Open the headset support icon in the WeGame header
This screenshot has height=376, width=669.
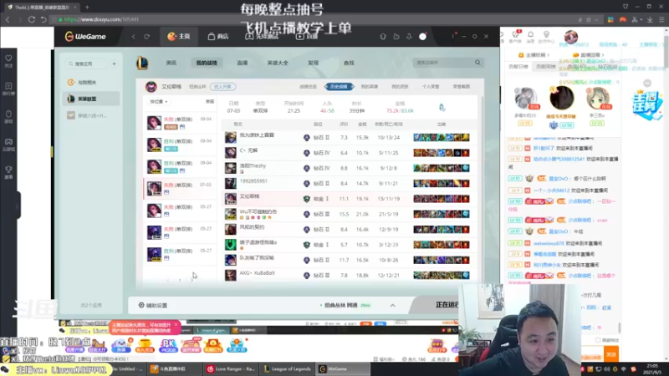[383, 37]
